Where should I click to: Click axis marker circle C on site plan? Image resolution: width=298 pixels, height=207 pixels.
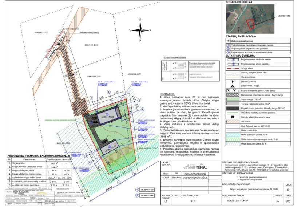(139, 100)
